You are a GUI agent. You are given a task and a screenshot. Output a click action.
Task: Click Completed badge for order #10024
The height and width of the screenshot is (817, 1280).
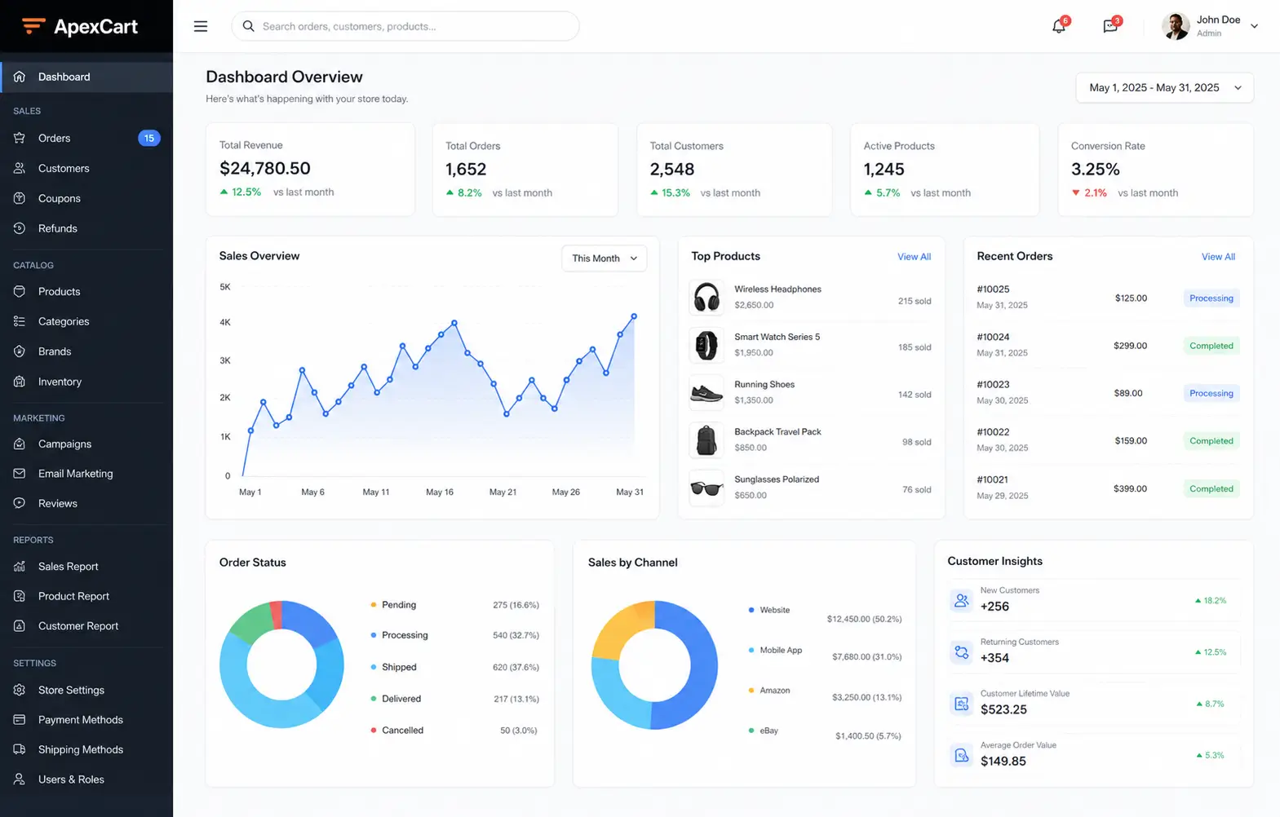1211,346
